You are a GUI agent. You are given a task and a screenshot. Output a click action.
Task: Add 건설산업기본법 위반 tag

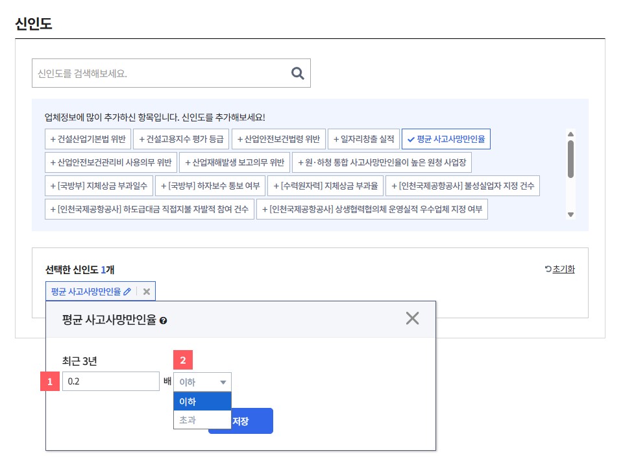click(88, 139)
